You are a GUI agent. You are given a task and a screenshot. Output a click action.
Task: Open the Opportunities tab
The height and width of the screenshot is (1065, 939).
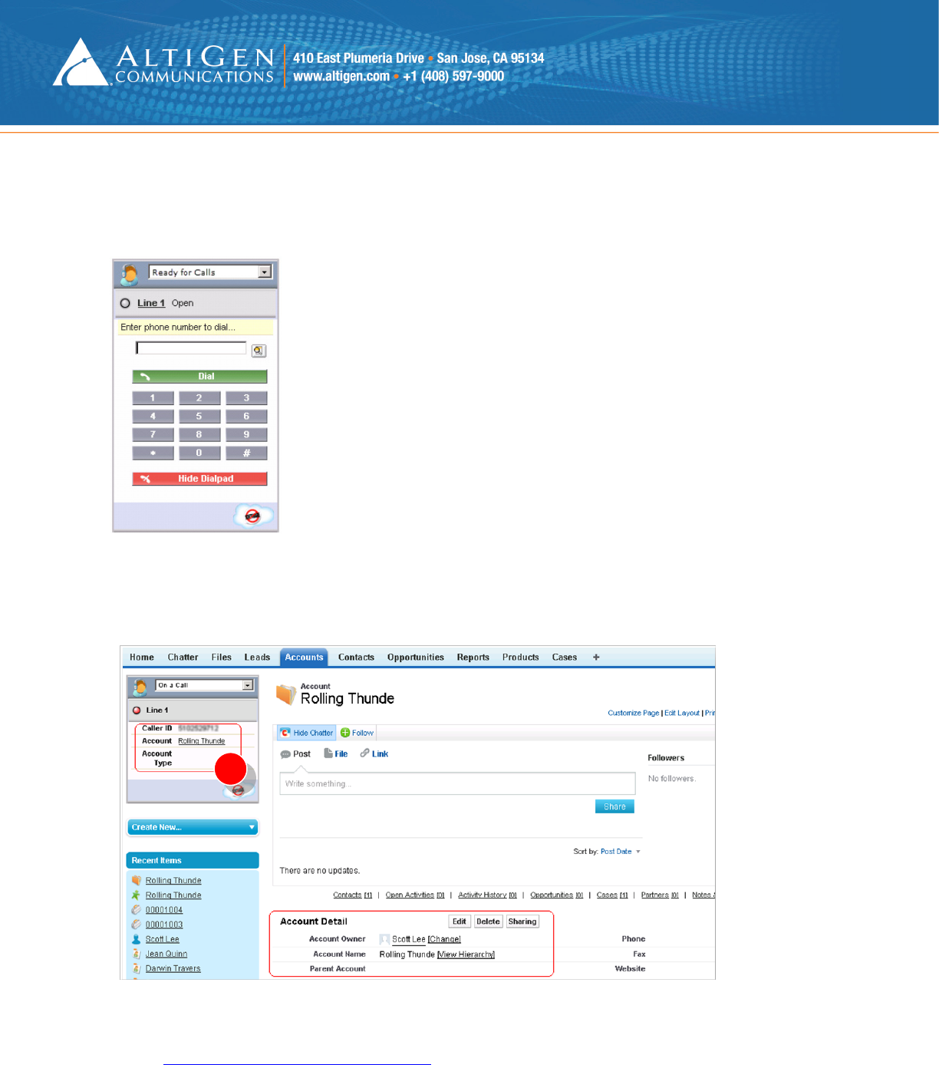point(416,658)
